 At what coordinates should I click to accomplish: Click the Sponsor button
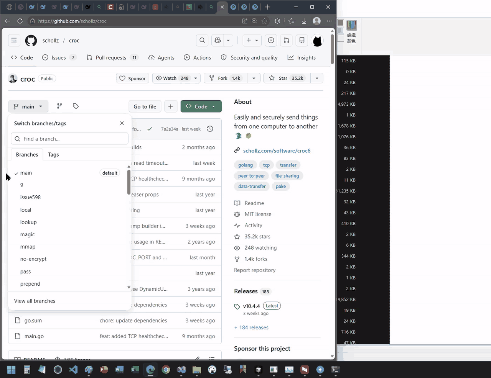coord(133,78)
